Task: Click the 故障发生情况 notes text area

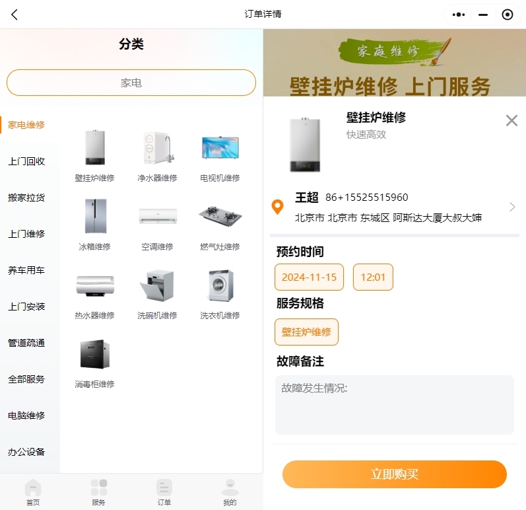Action: click(x=395, y=405)
